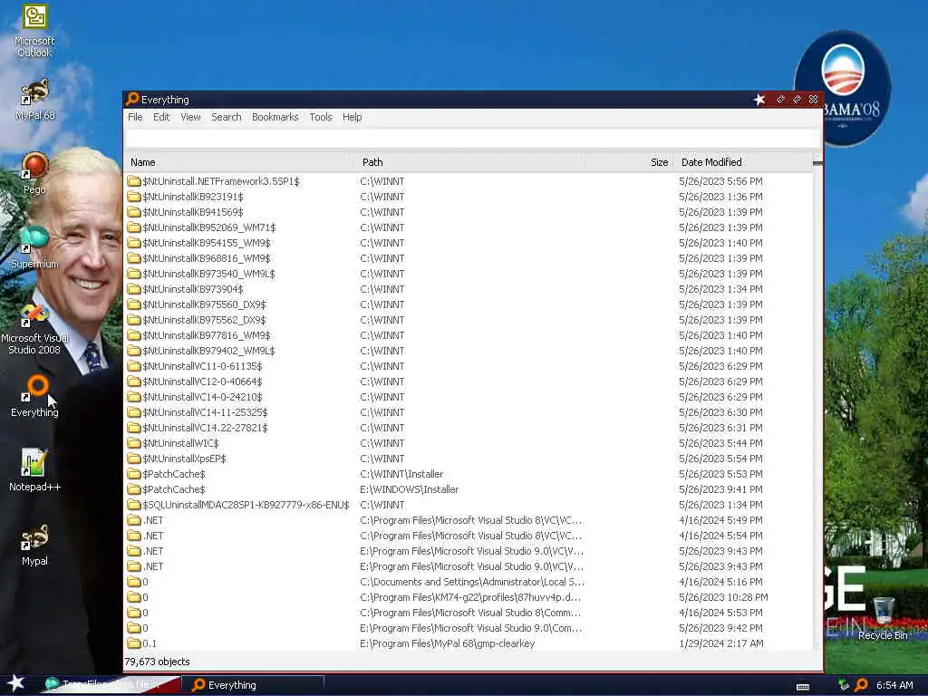Click the '79,673 objects' status bar text
Image resolution: width=928 pixels, height=696 pixels.
point(157,662)
